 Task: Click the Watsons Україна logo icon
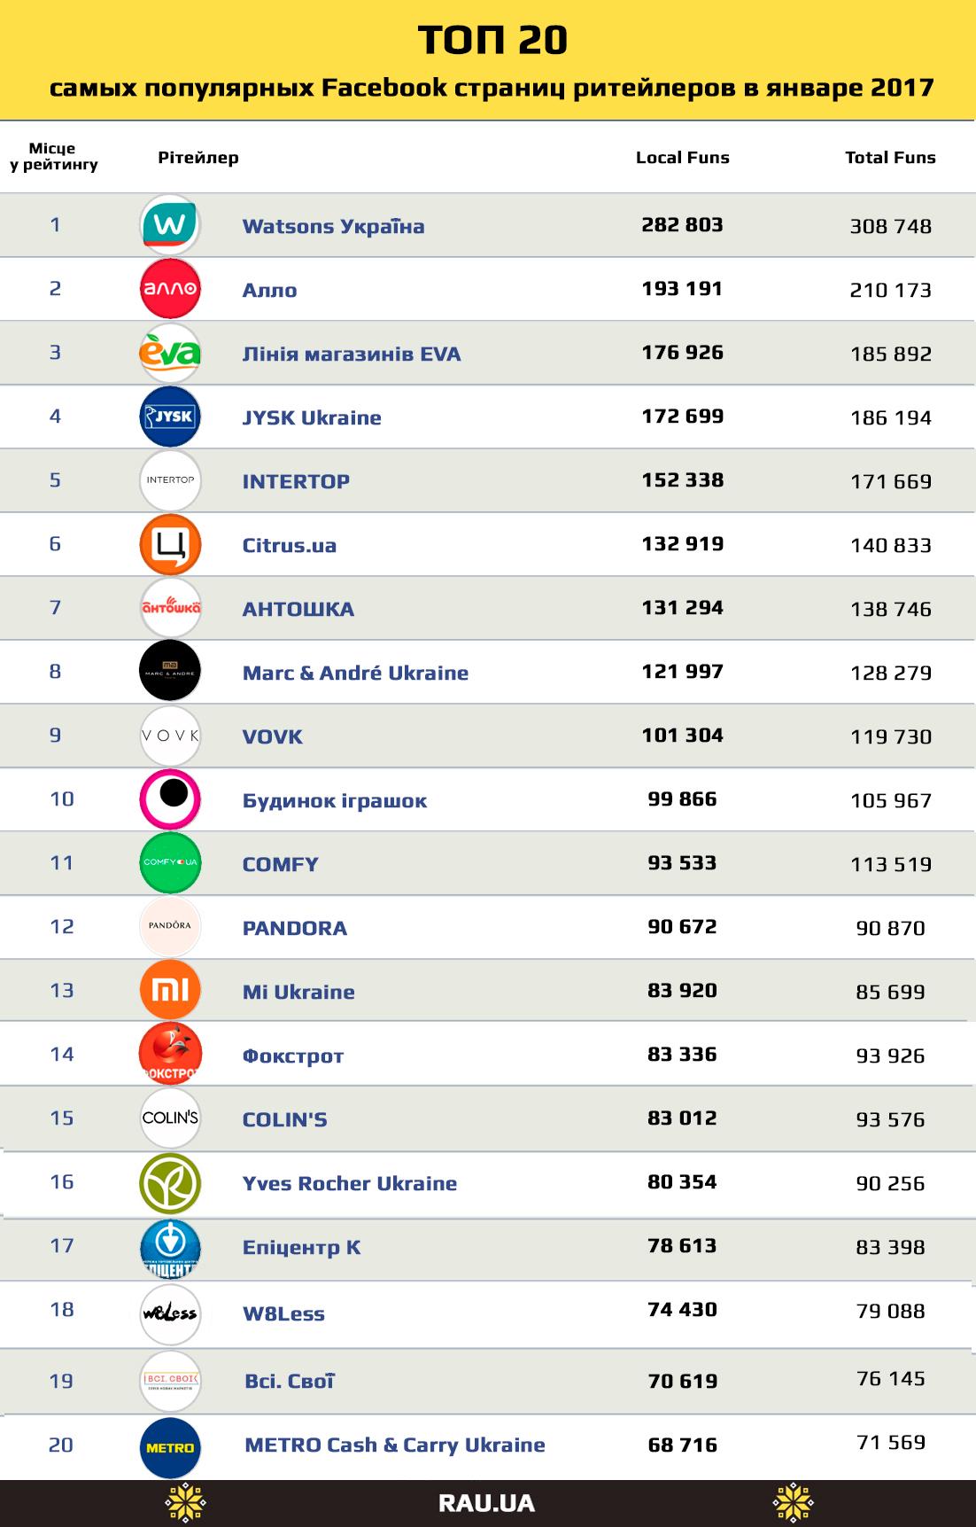coord(170,225)
